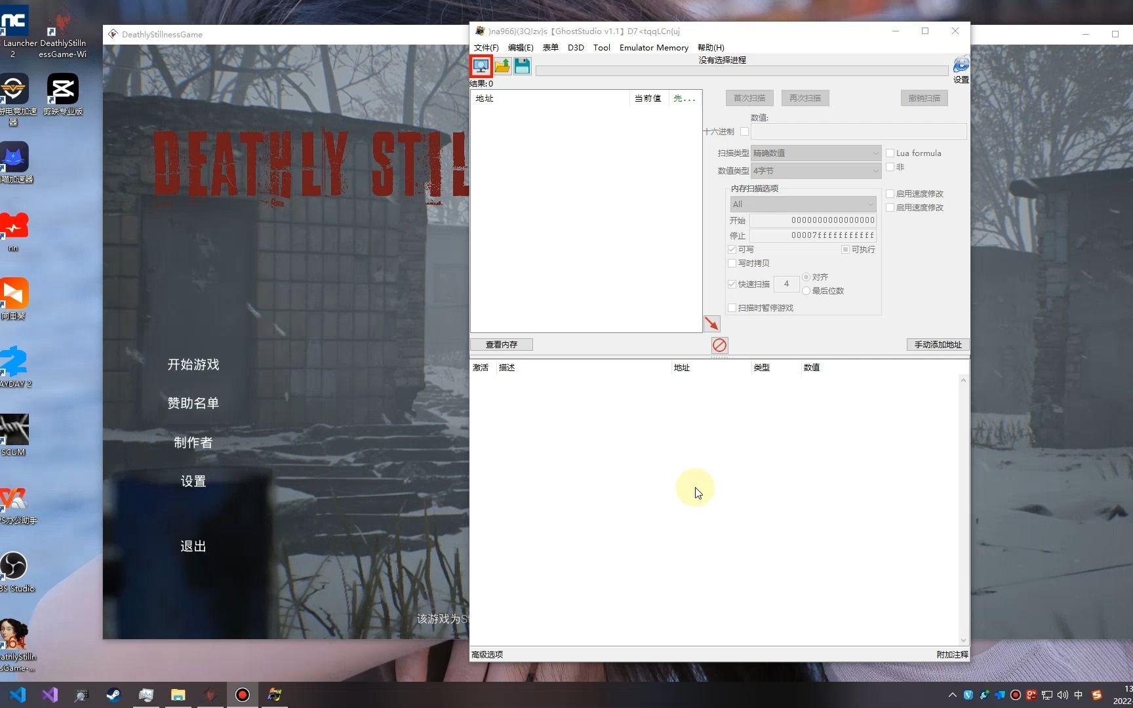Select the 最后位数 last digits radio button
Screen dimensions: 1133x708
806,290
